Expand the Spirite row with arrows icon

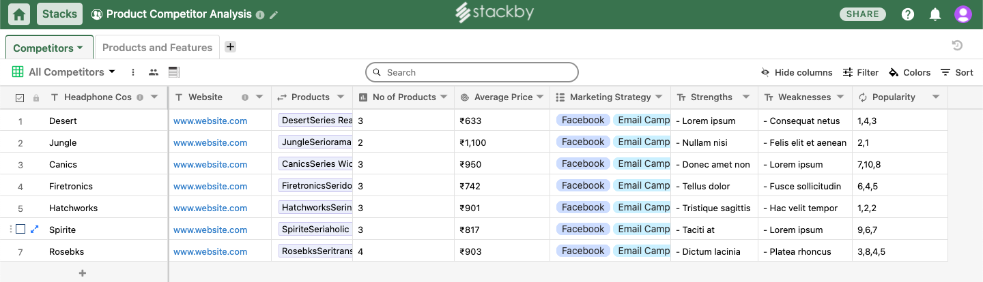[x=35, y=230]
